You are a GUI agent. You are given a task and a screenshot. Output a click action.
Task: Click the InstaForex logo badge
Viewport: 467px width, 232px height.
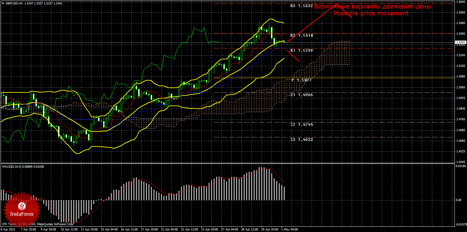(x=22, y=209)
